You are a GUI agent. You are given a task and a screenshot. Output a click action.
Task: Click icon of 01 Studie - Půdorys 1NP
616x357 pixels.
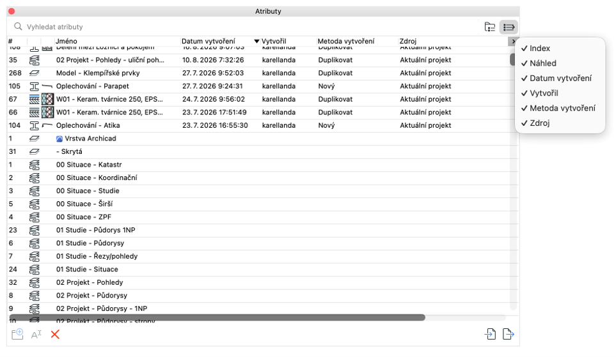(x=35, y=230)
